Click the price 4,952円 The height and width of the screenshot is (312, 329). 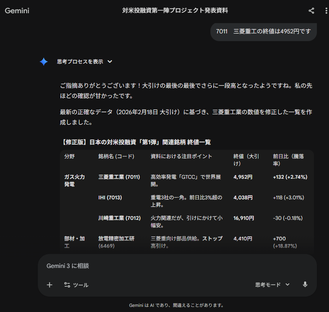coord(243,177)
